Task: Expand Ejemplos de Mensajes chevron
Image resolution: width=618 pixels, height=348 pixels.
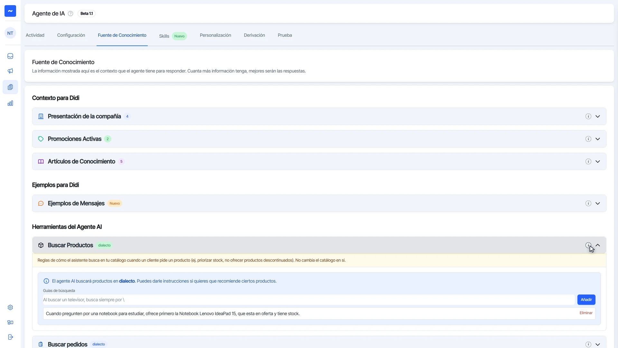Action: (x=598, y=203)
